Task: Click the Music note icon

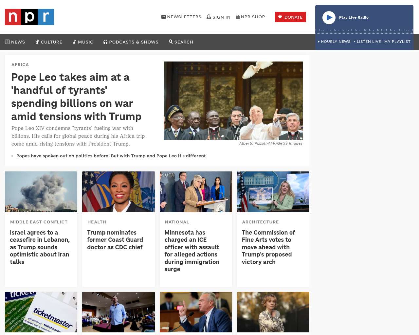Action: point(74,42)
